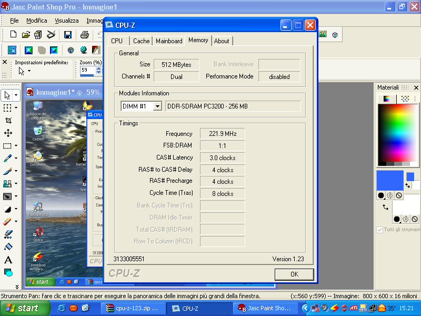Select the Eraser tool

coord(7,221)
